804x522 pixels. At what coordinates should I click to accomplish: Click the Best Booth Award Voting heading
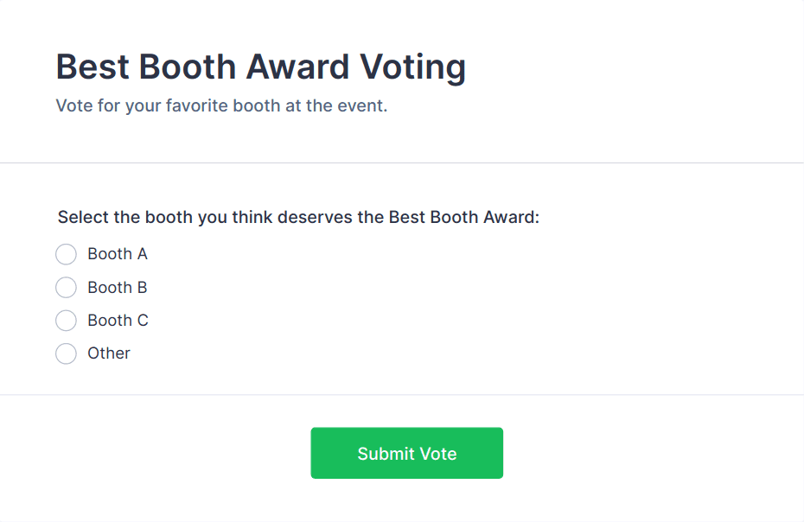coord(261,67)
